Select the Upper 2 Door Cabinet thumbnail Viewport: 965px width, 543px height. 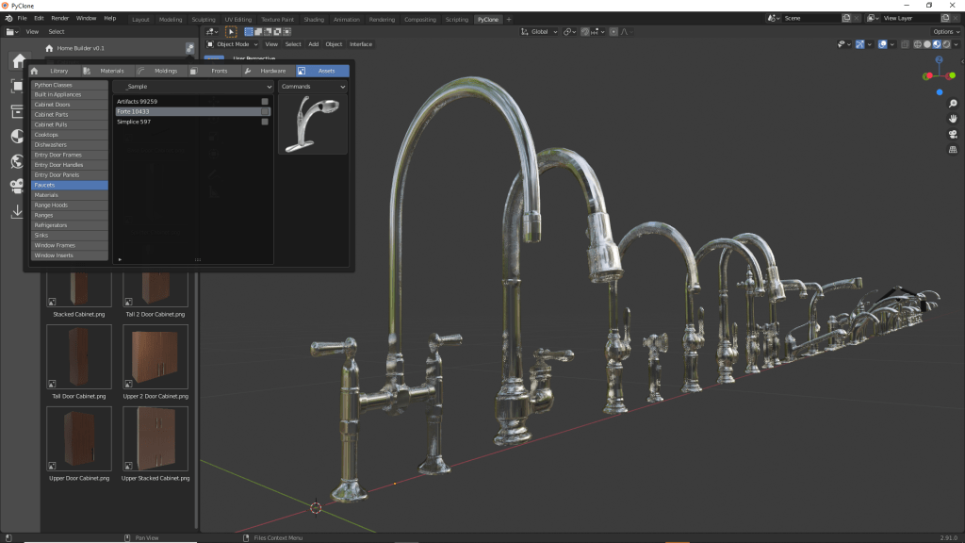[155, 354]
